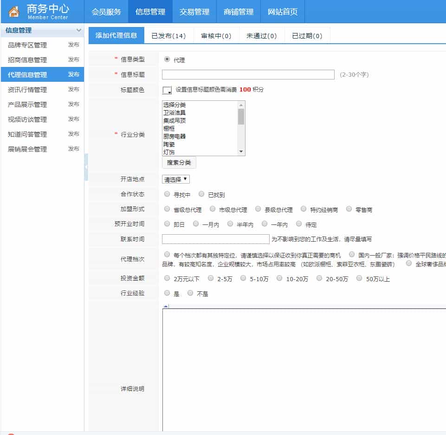Open the 标题颜色 color picker
Screen dimensions: 446x435
[x=167, y=90]
